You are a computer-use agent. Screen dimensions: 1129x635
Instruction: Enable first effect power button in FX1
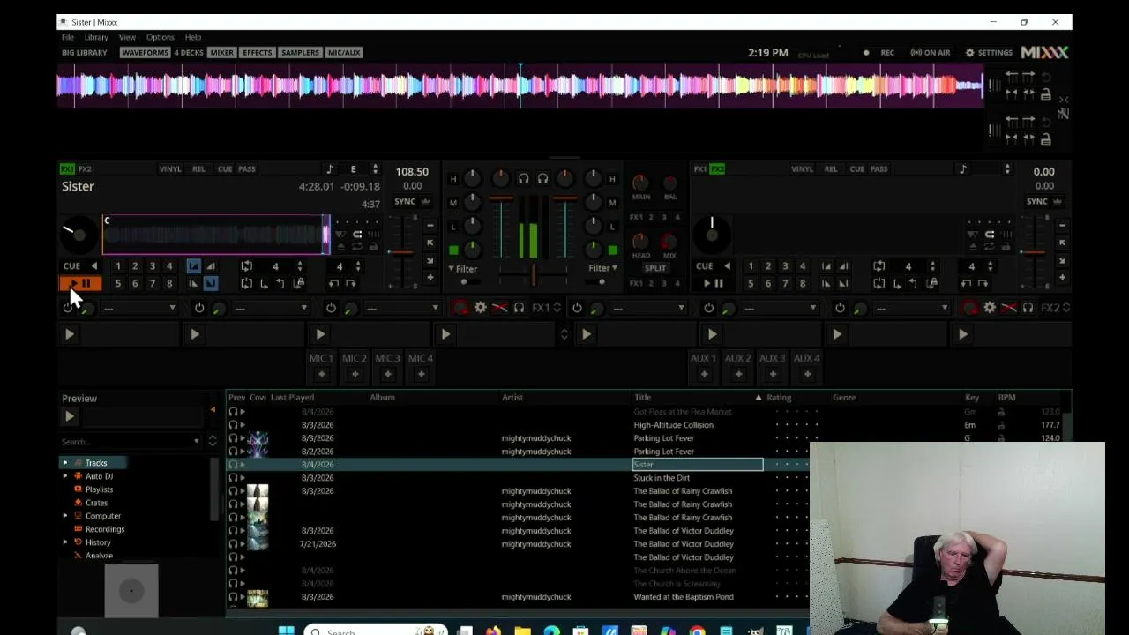[68, 308]
